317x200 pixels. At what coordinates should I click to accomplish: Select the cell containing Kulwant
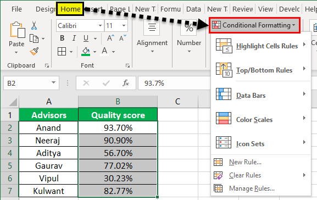[48, 191]
